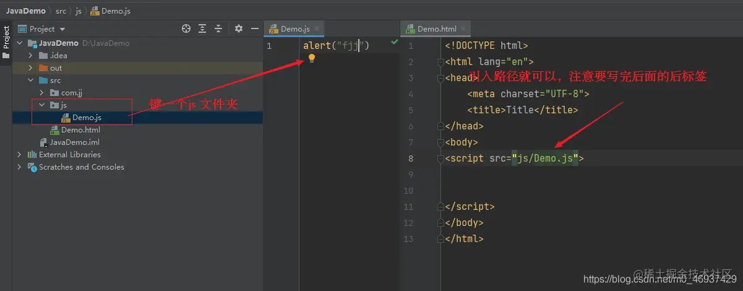
Task: Click the Collapse All icon in Project panel
Action: (x=218, y=28)
